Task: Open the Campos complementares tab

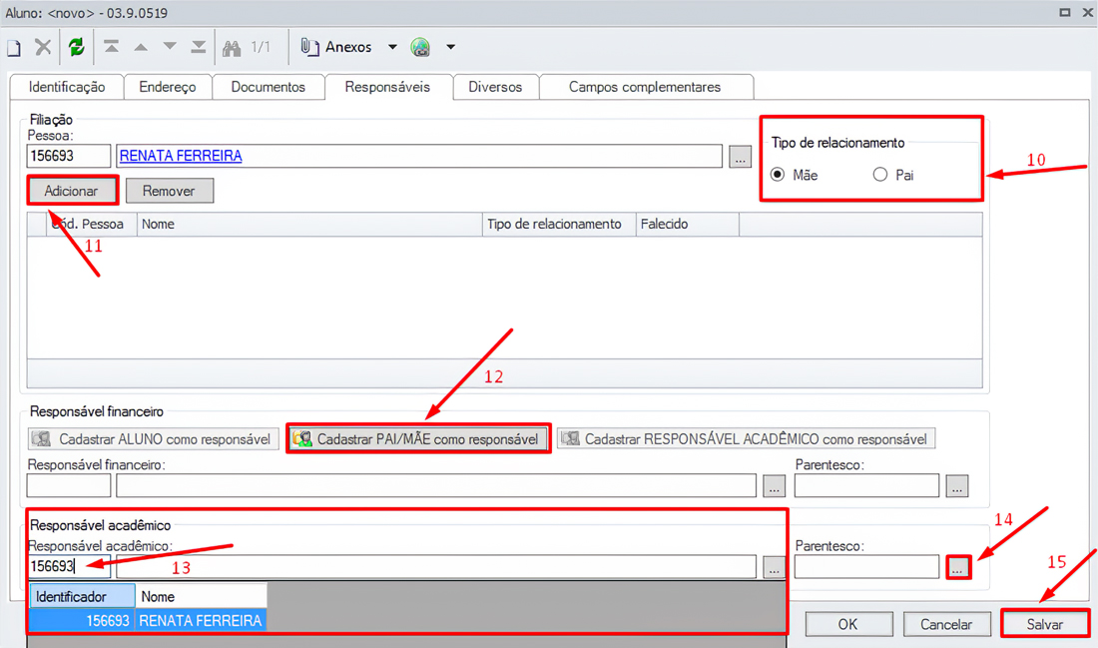Action: click(x=644, y=87)
